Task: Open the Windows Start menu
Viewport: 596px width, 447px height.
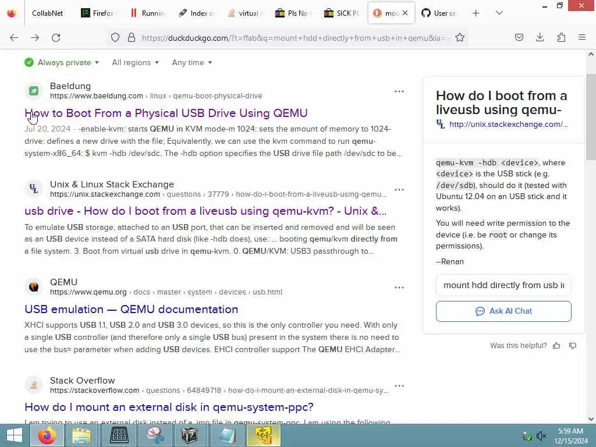Action: coord(15,435)
